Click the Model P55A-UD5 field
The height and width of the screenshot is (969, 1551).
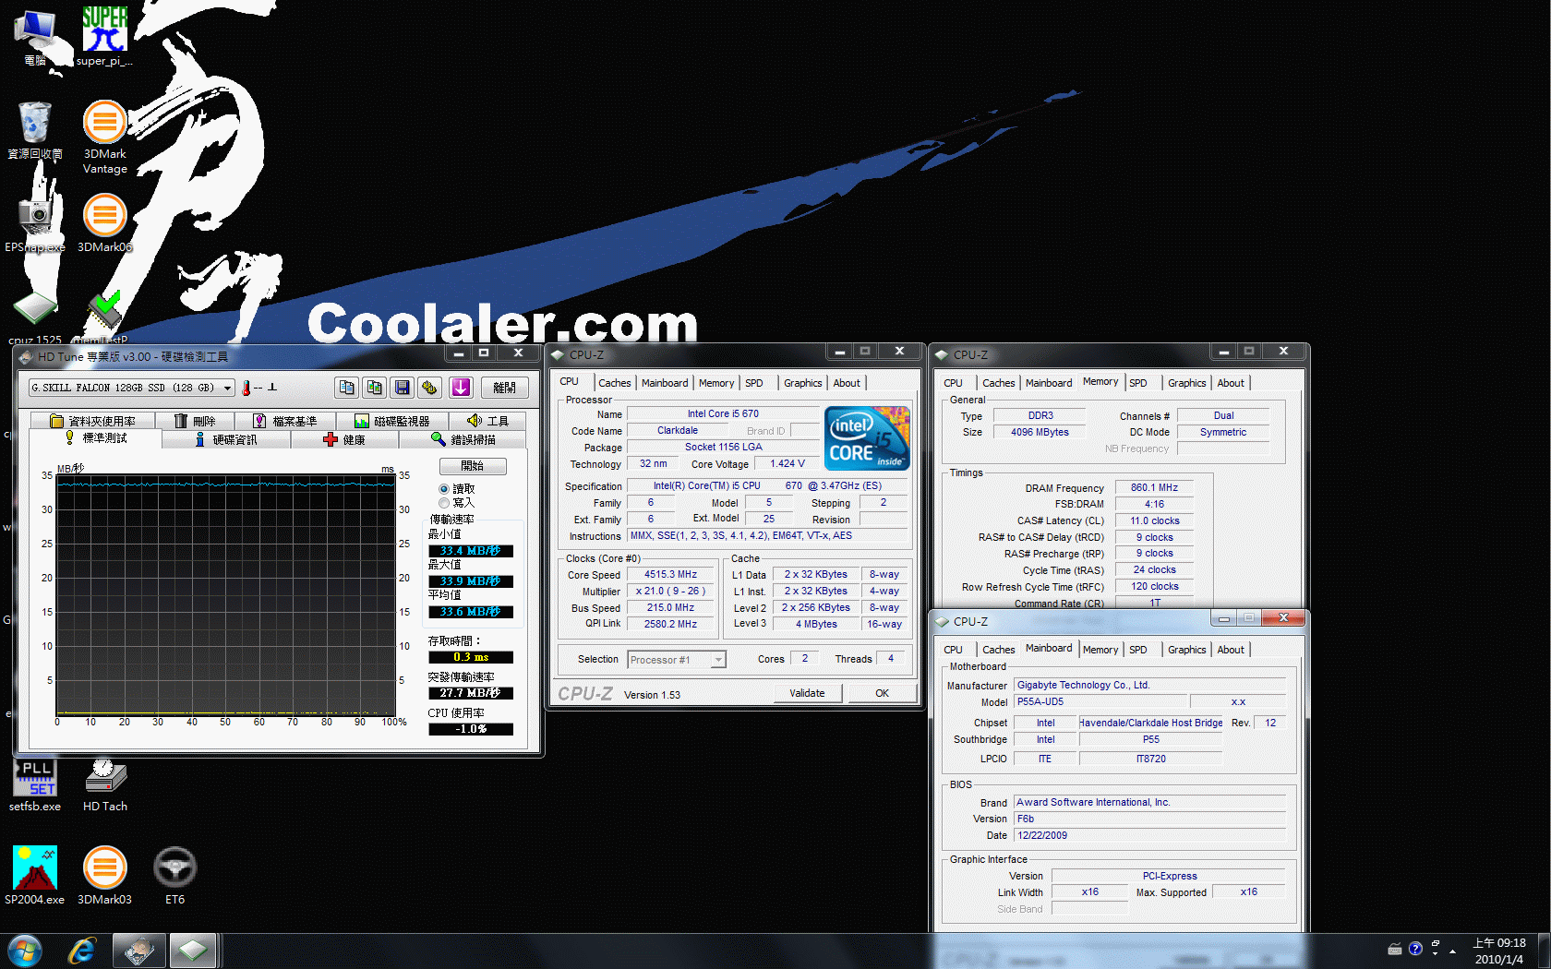tap(1101, 701)
